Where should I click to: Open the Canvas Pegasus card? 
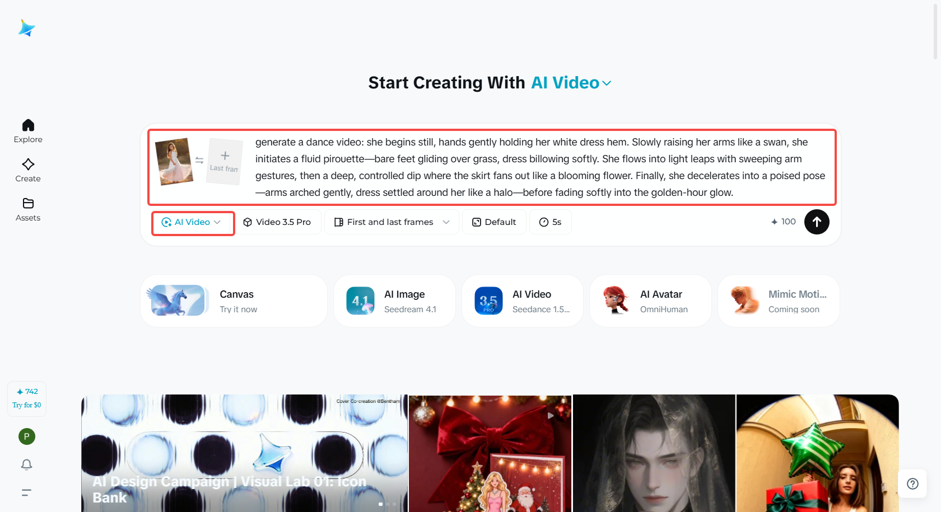[234, 300]
